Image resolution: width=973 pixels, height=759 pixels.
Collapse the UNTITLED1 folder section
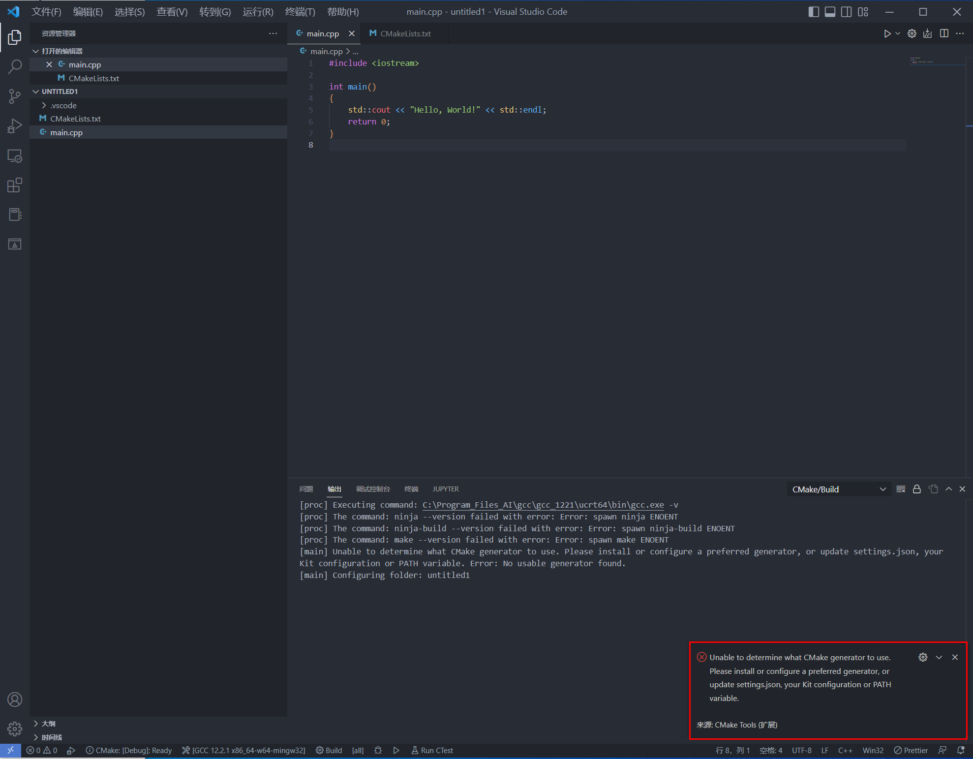tap(59, 91)
